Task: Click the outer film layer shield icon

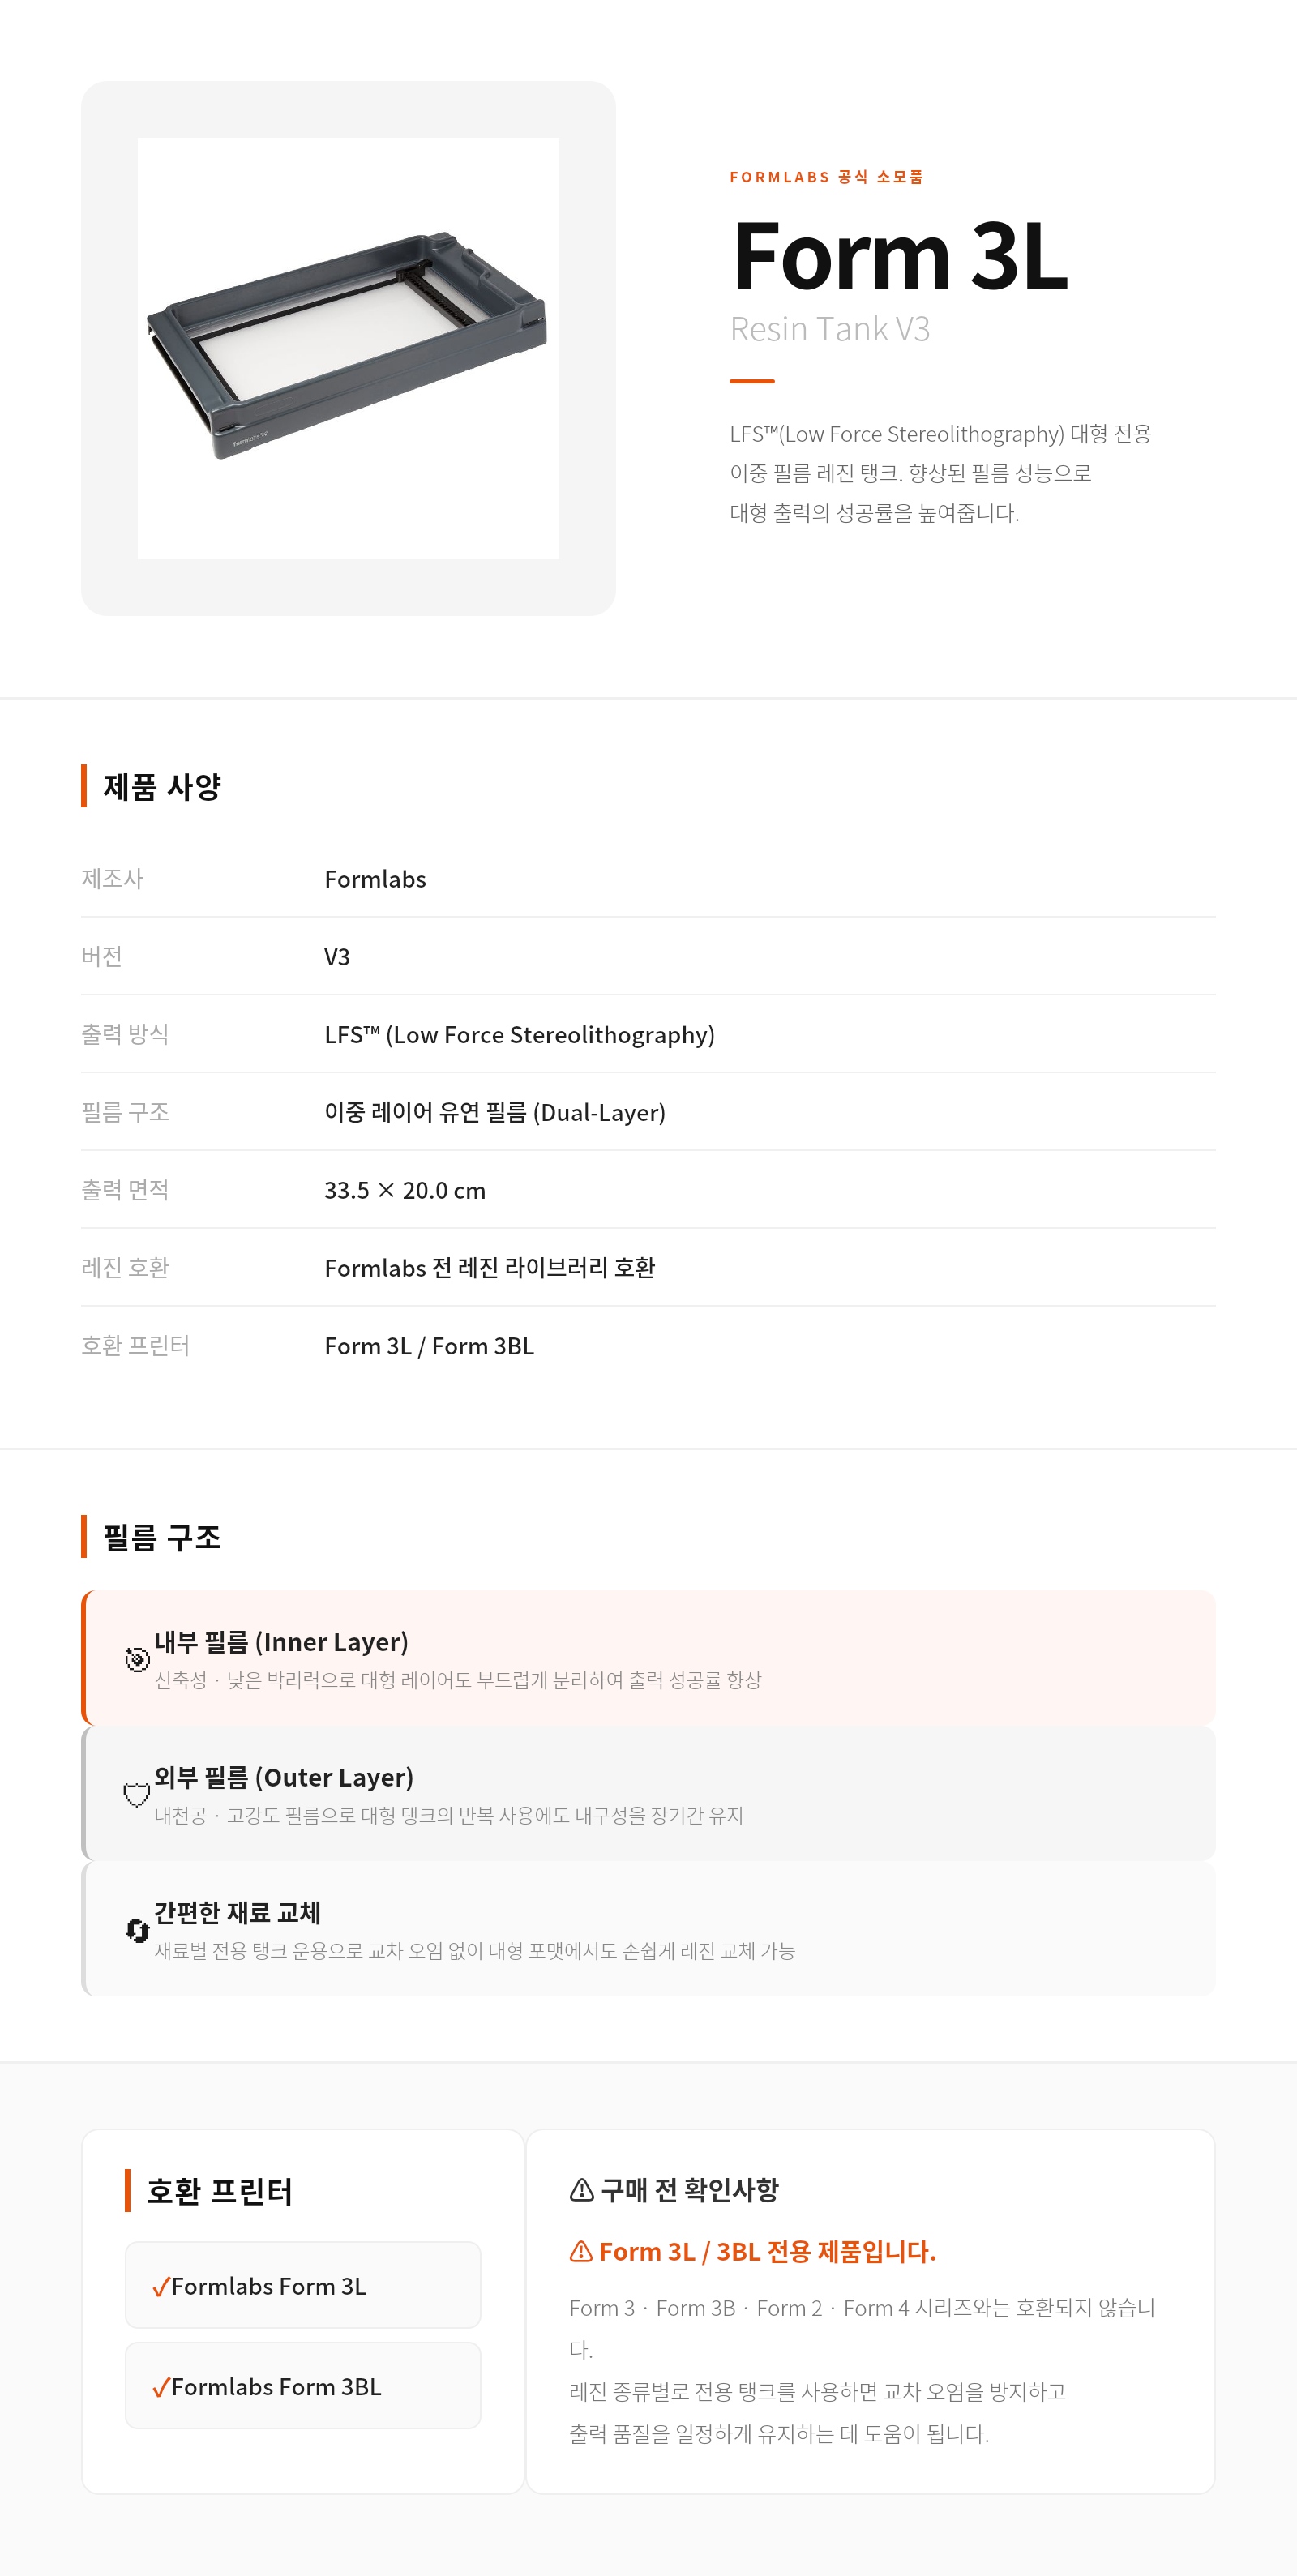Action: coord(137,1794)
